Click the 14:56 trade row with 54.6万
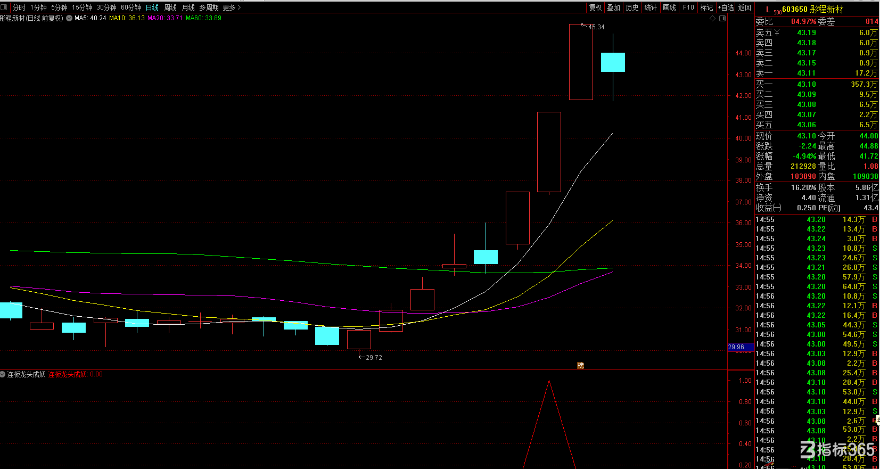880x469 pixels. [817, 334]
